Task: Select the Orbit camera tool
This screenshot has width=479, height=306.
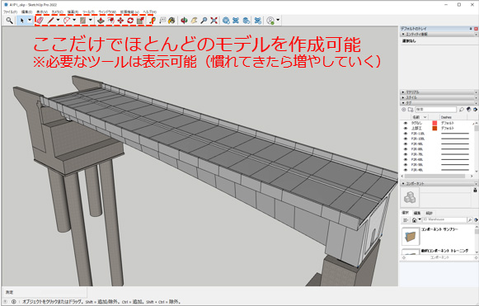Action: [x=184, y=20]
